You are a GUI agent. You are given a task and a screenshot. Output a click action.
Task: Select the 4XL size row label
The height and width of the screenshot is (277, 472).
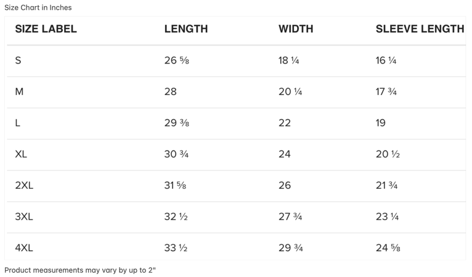click(x=24, y=248)
